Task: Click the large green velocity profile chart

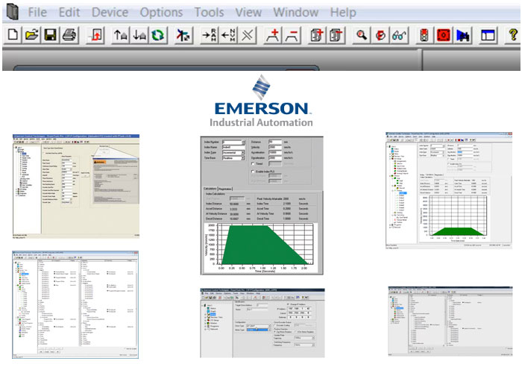Action: coord(261,247)
